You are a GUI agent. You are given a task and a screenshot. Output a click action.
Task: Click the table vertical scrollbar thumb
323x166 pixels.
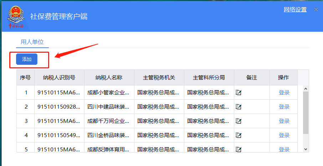click(x=306, y=113)
